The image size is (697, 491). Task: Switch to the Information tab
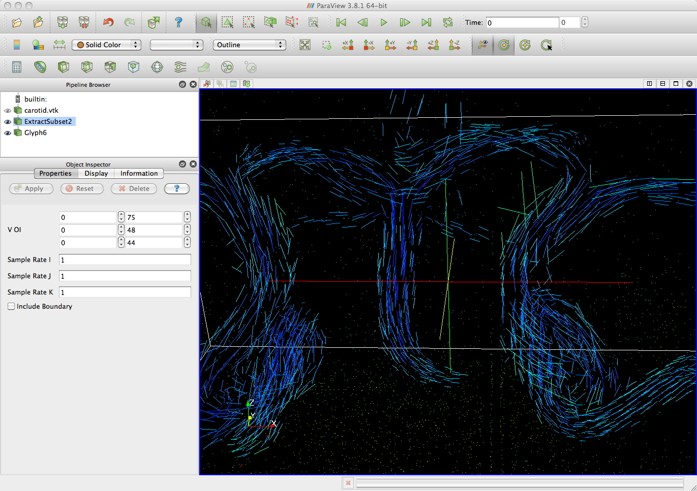[139, 173]
